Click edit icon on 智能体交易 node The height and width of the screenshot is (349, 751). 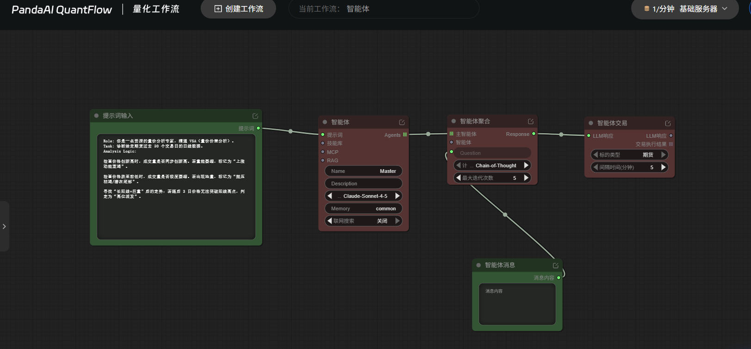point(668,123)
